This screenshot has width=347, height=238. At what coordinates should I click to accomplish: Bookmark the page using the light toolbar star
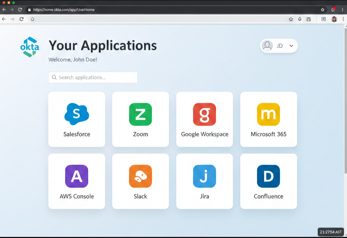pyautogui.click(x=291, y=19)
